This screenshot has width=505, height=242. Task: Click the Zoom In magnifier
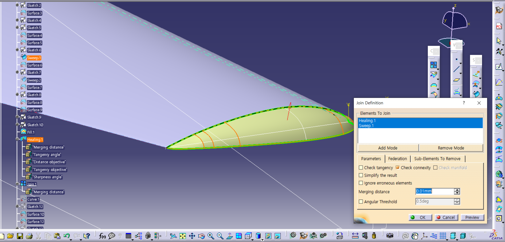pos(211,236)
